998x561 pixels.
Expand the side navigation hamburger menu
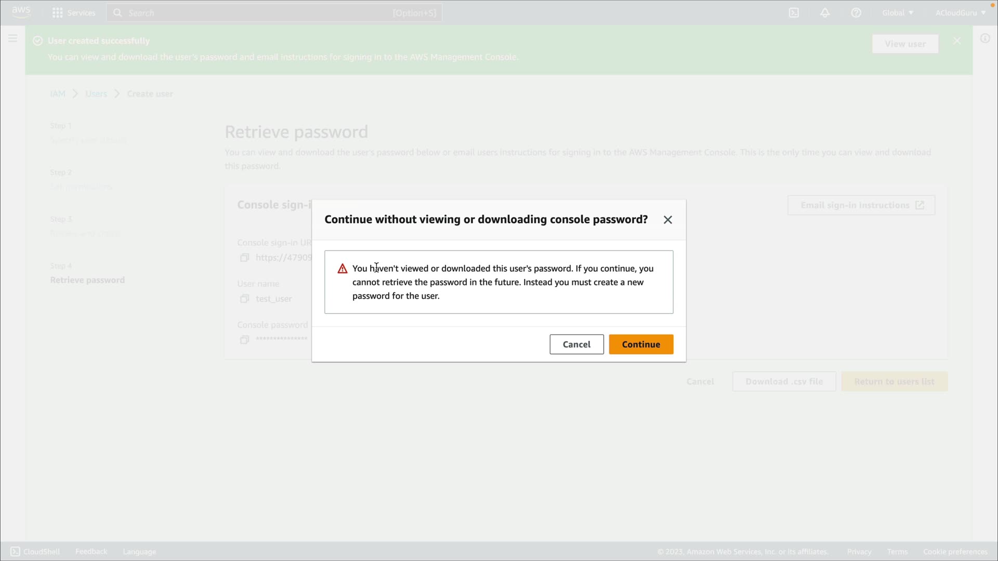[x=13, y=38]
